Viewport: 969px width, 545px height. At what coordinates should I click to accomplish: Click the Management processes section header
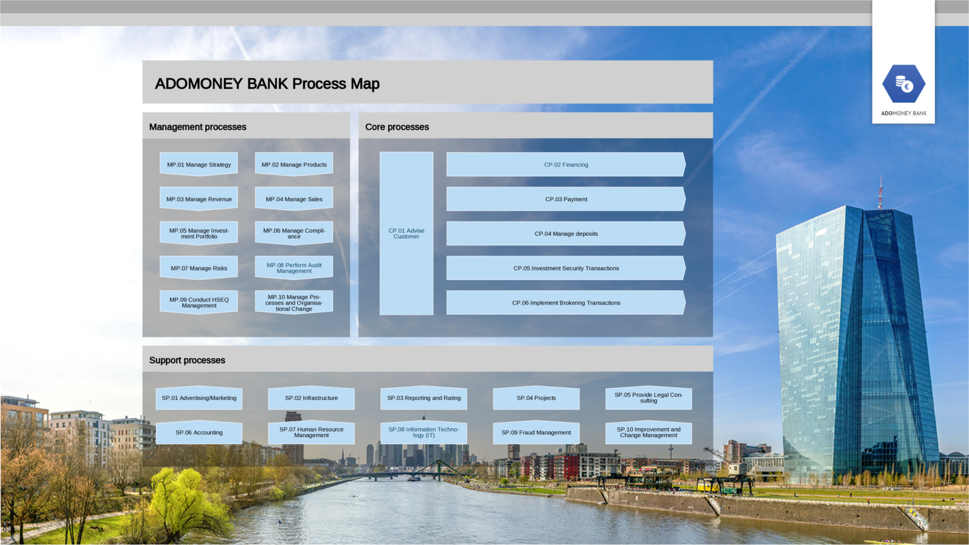click(197, 127)
